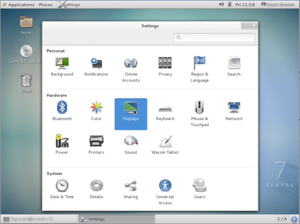Open Date & Time settings
The height and width of the screenshot is (224, 300).
point(62,189)
